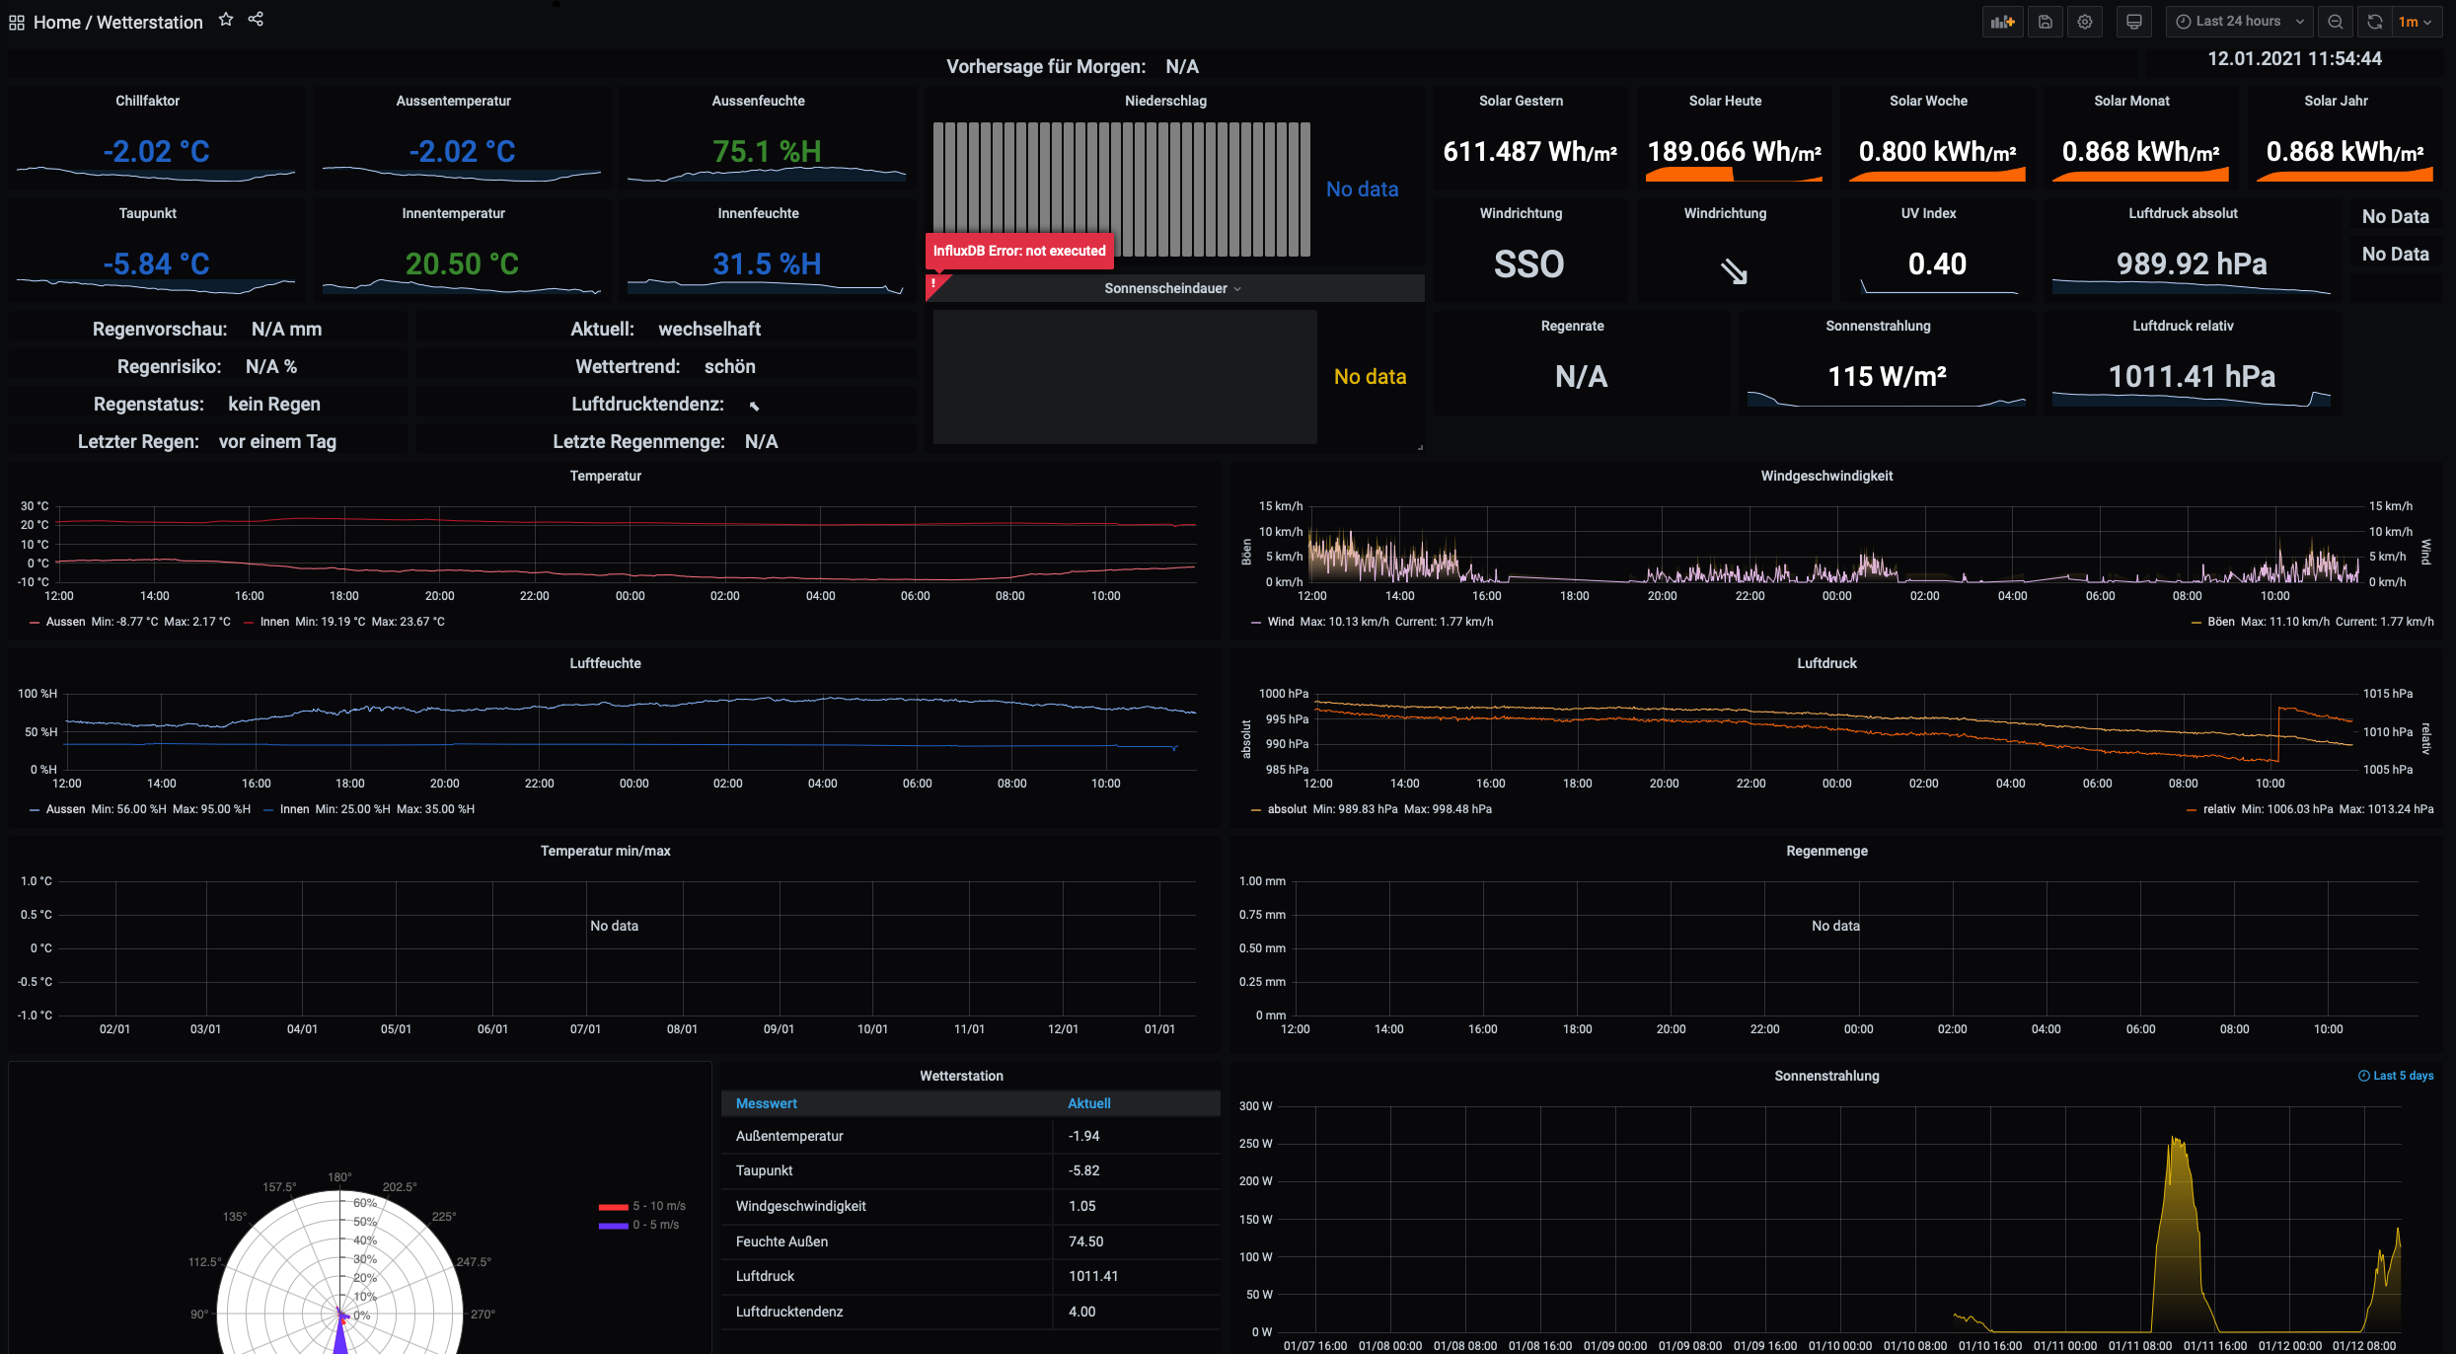Open the Regenmenge panel menu
Screen dimensions: 2456x1354
1826,851
